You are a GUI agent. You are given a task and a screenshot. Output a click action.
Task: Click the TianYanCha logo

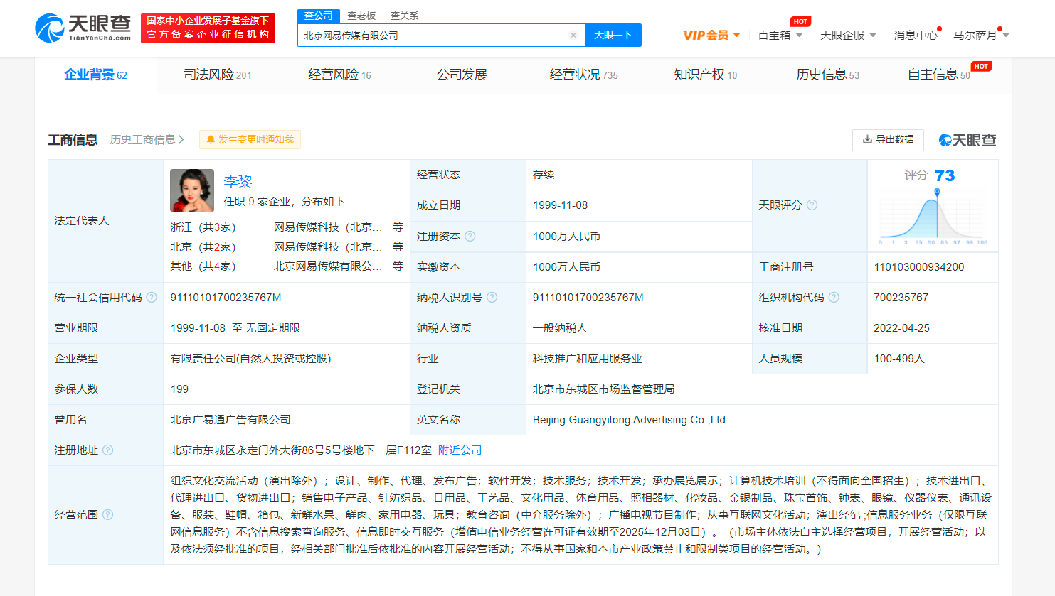83,28
